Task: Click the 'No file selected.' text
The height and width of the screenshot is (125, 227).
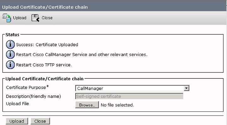Action: point(117,105)
